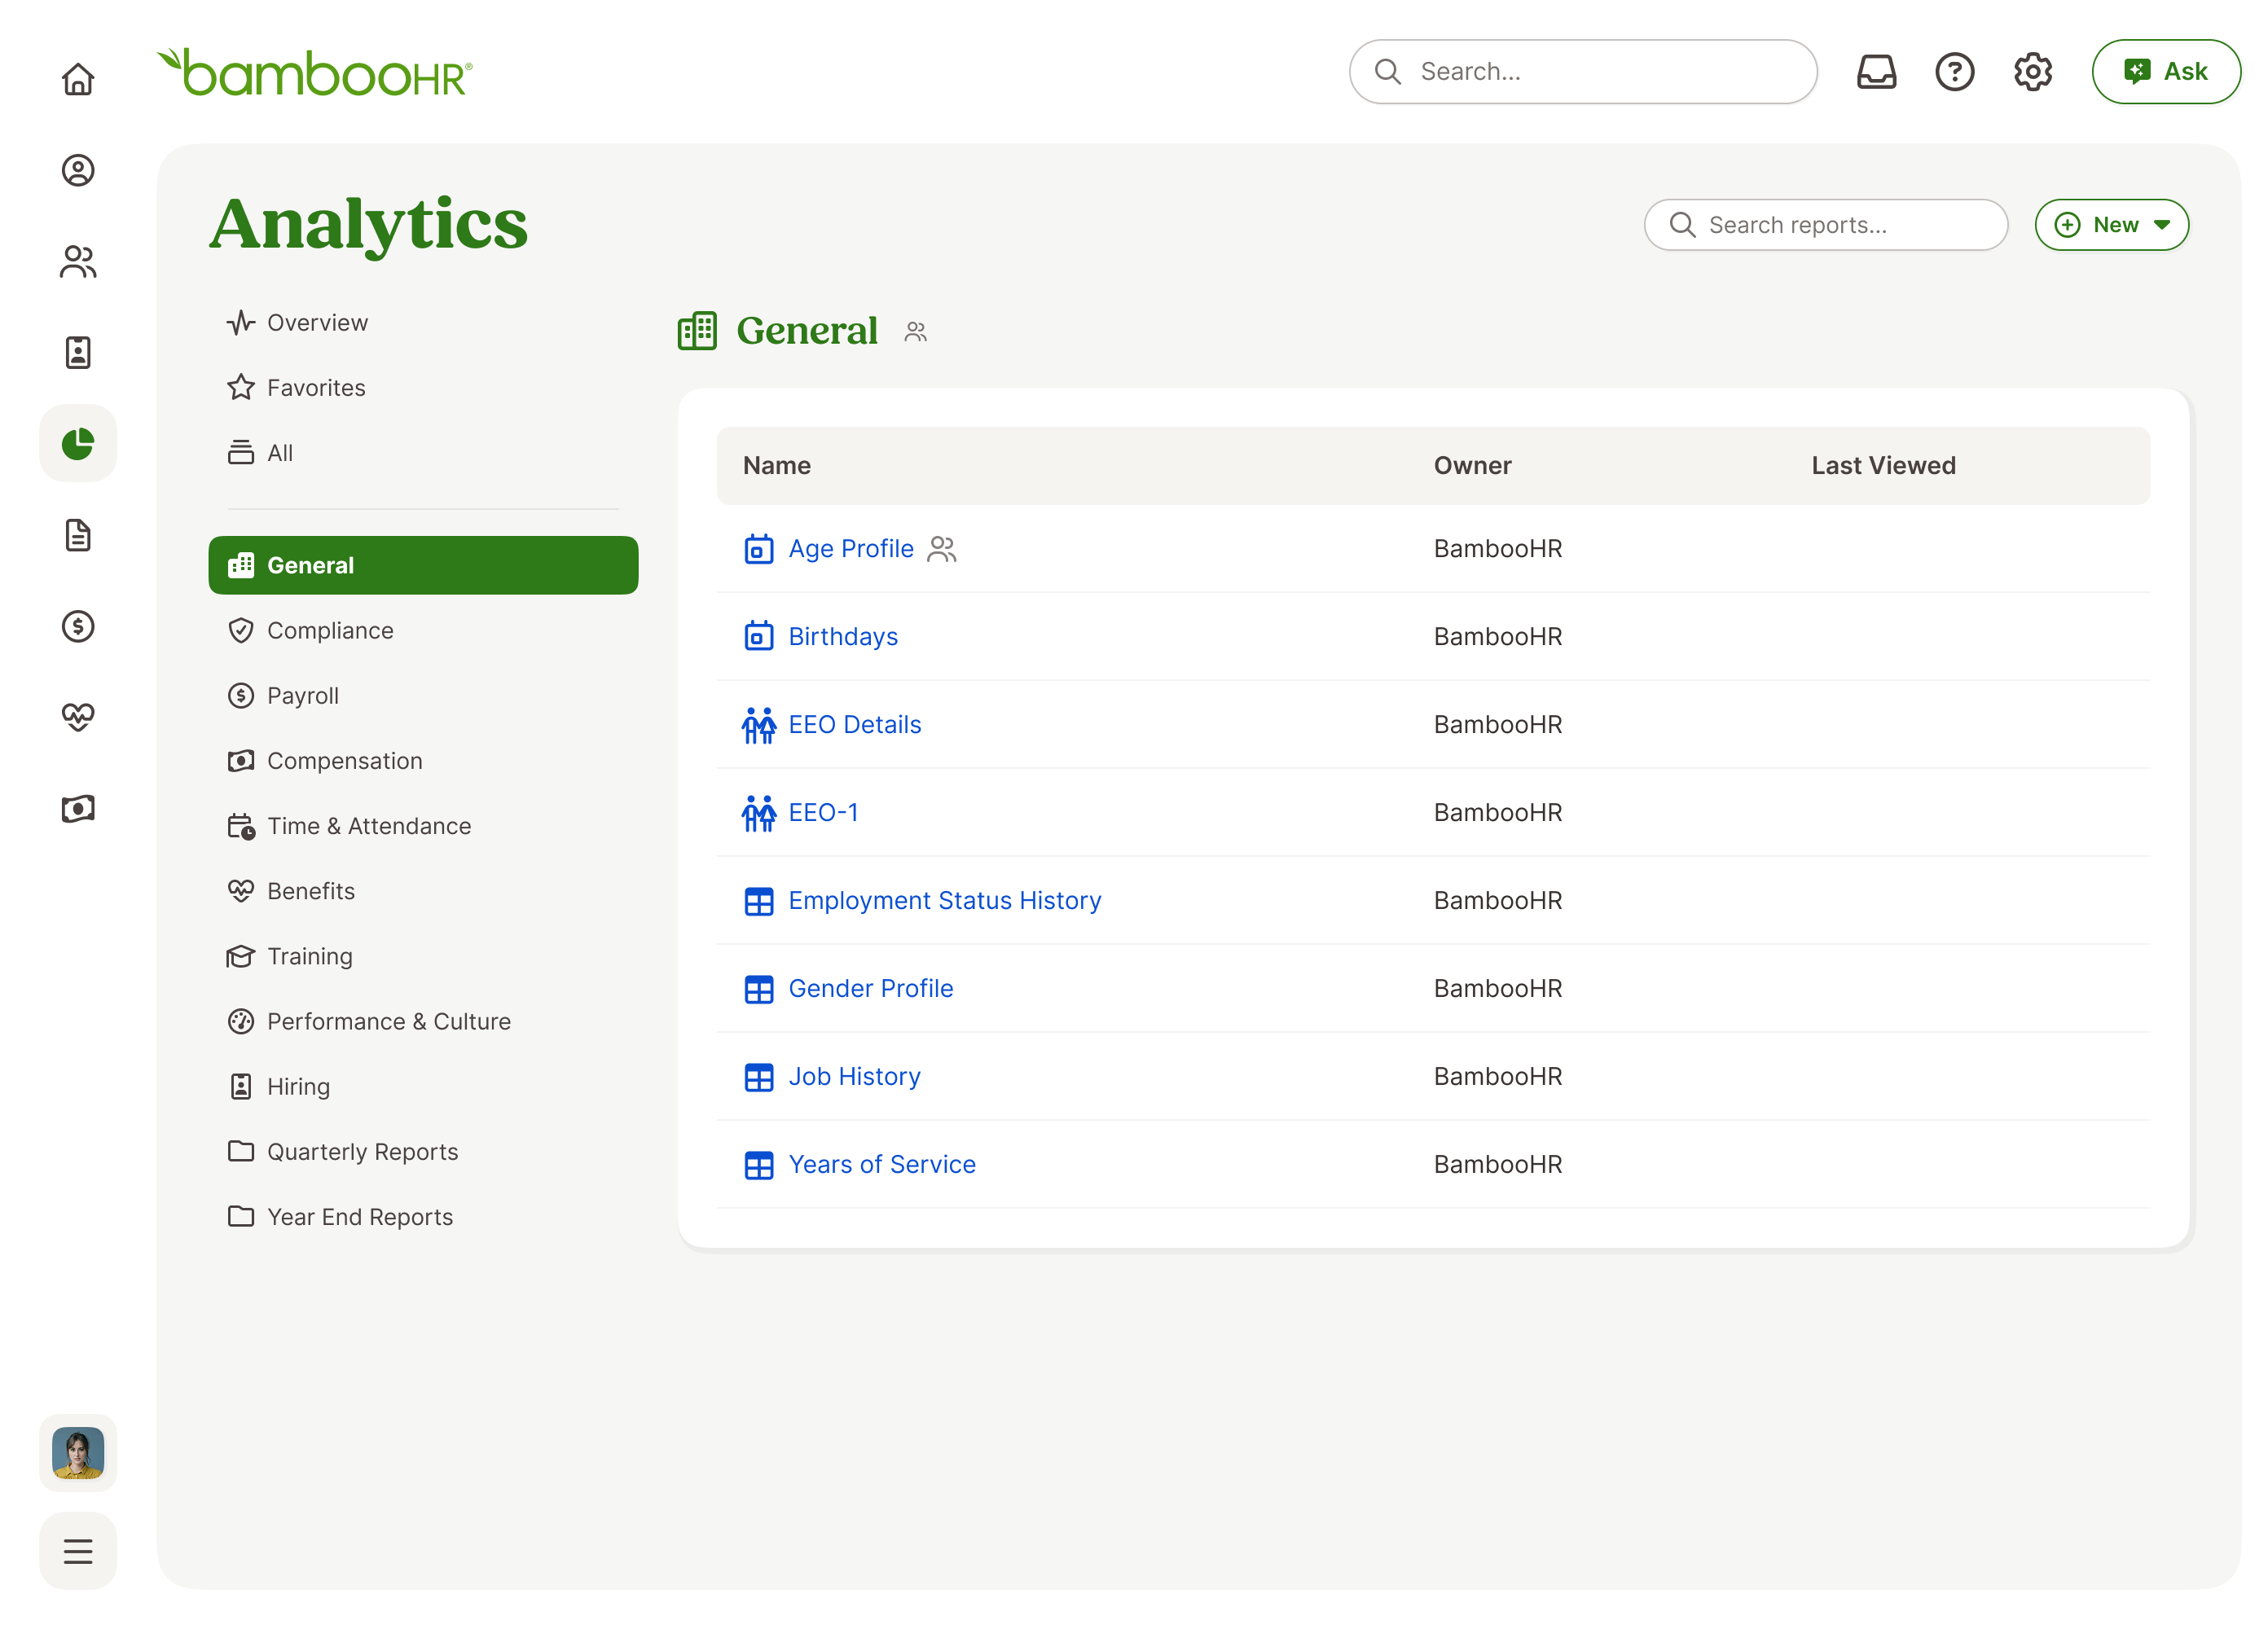The image size is (2268, 1629).
Task: Click the BambooHR logo
Action: [315, 72]
